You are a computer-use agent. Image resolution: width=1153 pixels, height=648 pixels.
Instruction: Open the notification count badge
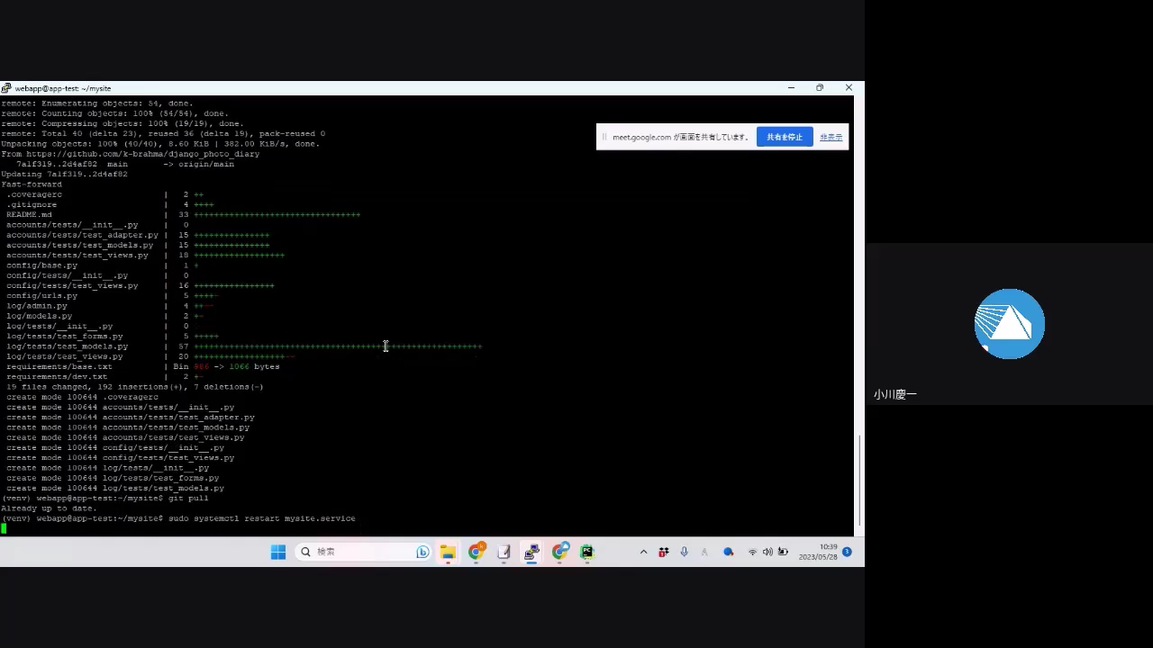tap(847, 552)
